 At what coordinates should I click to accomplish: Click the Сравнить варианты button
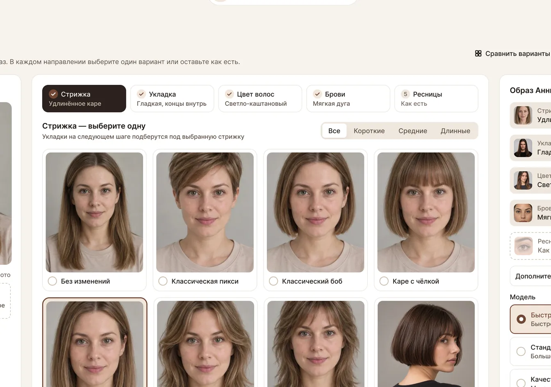(512, 54)
